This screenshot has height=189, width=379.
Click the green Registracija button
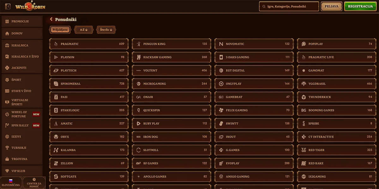coord(360,7)
